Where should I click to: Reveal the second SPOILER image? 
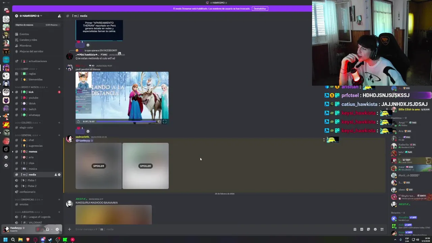[x=145, y=166]
